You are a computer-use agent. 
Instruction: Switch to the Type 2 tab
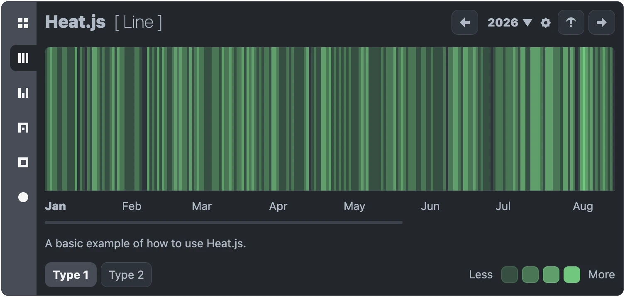(x=126, y=275)
